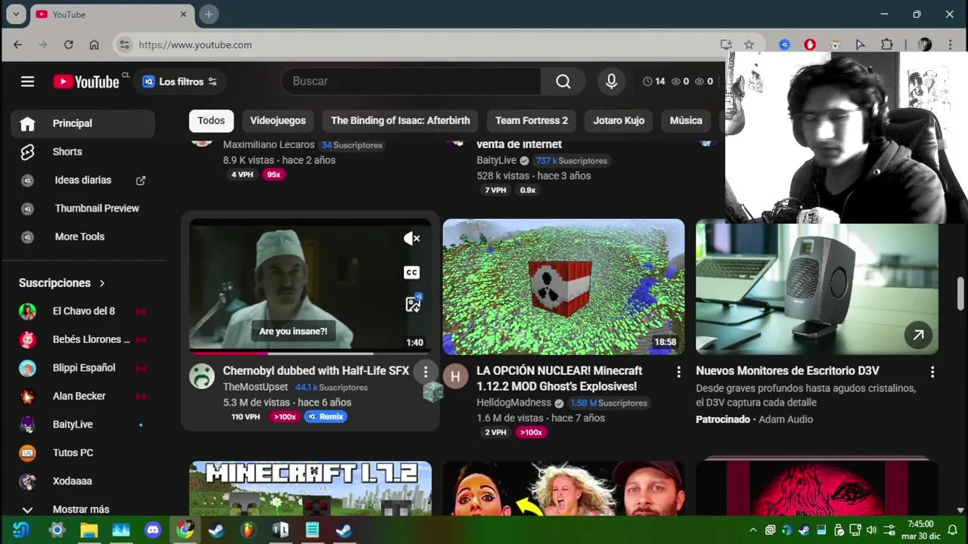The height and width of the screenshot is (544, 968).
Task: Open Discord from the taskbar
Action: tap(153, 530)
